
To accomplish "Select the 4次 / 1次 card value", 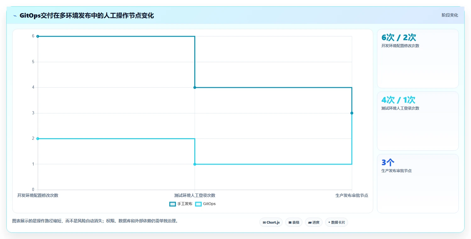I will (x=398, y=100).
